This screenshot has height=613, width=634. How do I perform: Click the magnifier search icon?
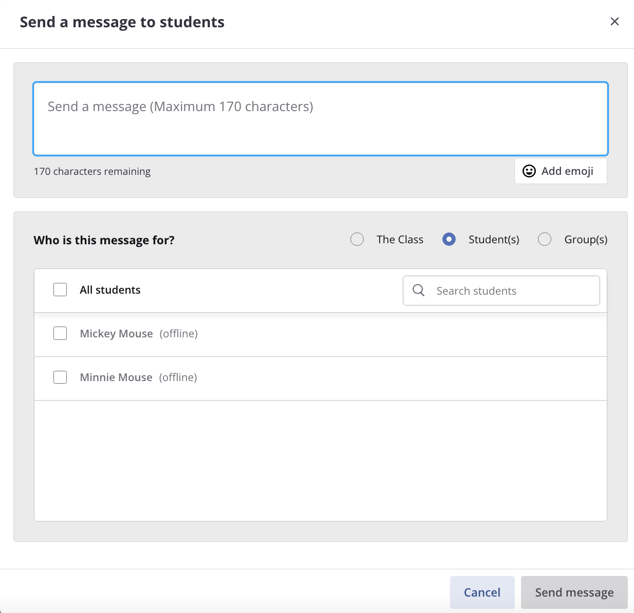pos(419,291)
